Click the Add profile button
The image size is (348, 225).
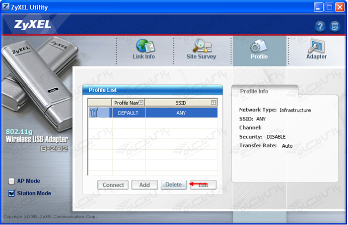coord(144,185)
